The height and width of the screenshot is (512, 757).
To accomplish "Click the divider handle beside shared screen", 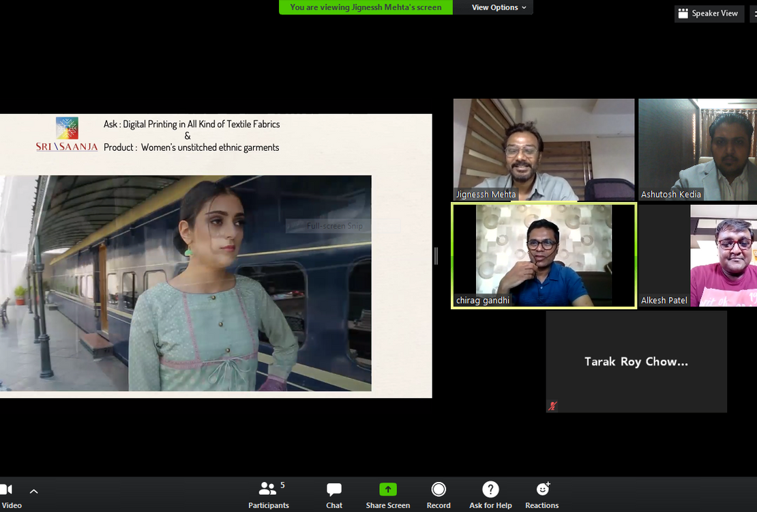I will point(436,255).
